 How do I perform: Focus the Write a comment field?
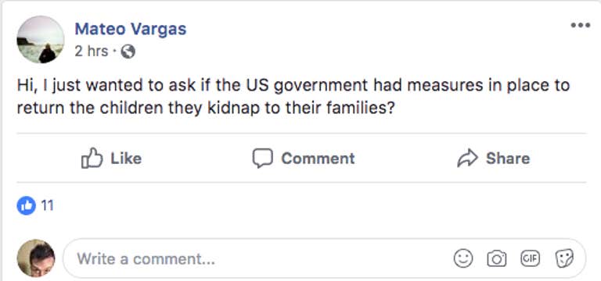point(324,258)
